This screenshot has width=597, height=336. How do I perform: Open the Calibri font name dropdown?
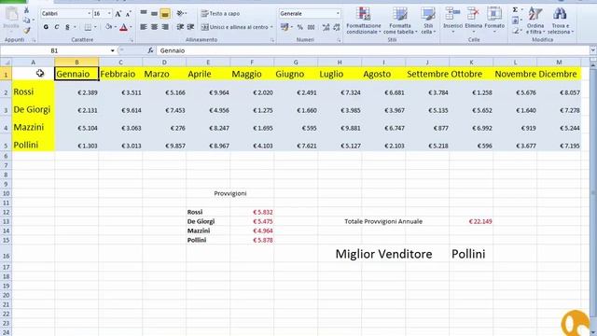pyautogui.click(x=90, y=14)
